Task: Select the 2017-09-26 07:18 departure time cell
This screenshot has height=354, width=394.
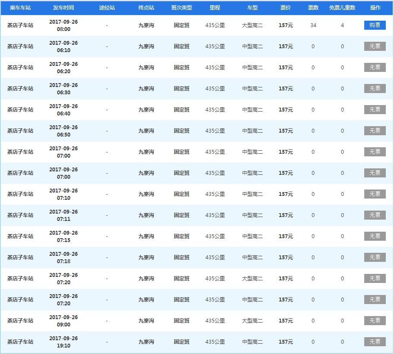Action: pyautogui.click(x=63, y=257)
